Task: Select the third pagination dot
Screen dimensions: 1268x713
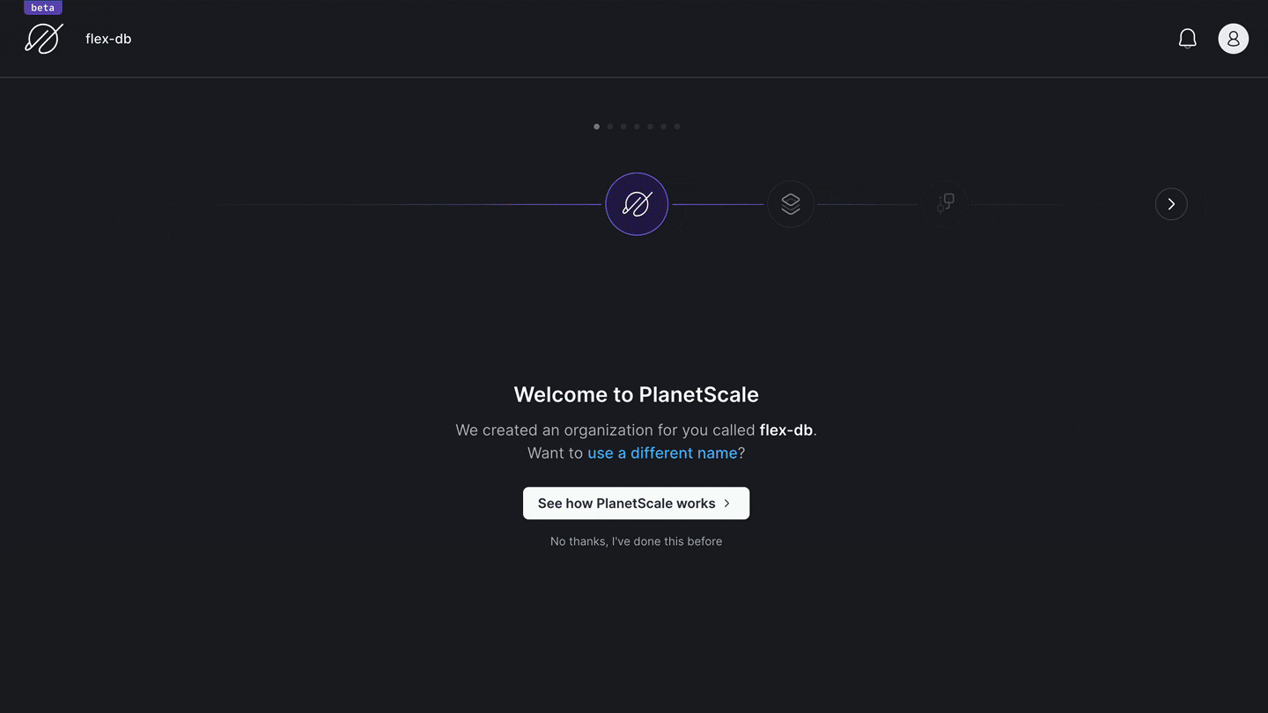Action: (x=623, y=127)
